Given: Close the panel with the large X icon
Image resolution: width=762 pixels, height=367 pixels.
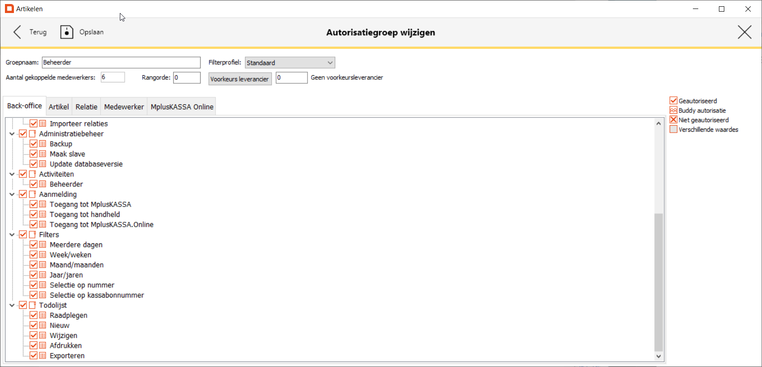Looking at the screenshot, I should click(x=744, y=32).
